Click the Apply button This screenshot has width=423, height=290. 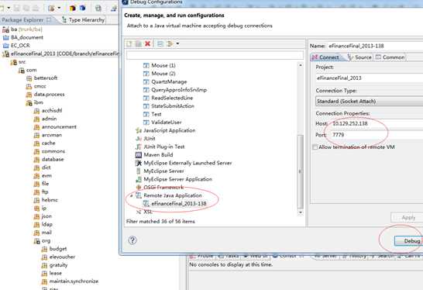[407, 218]
